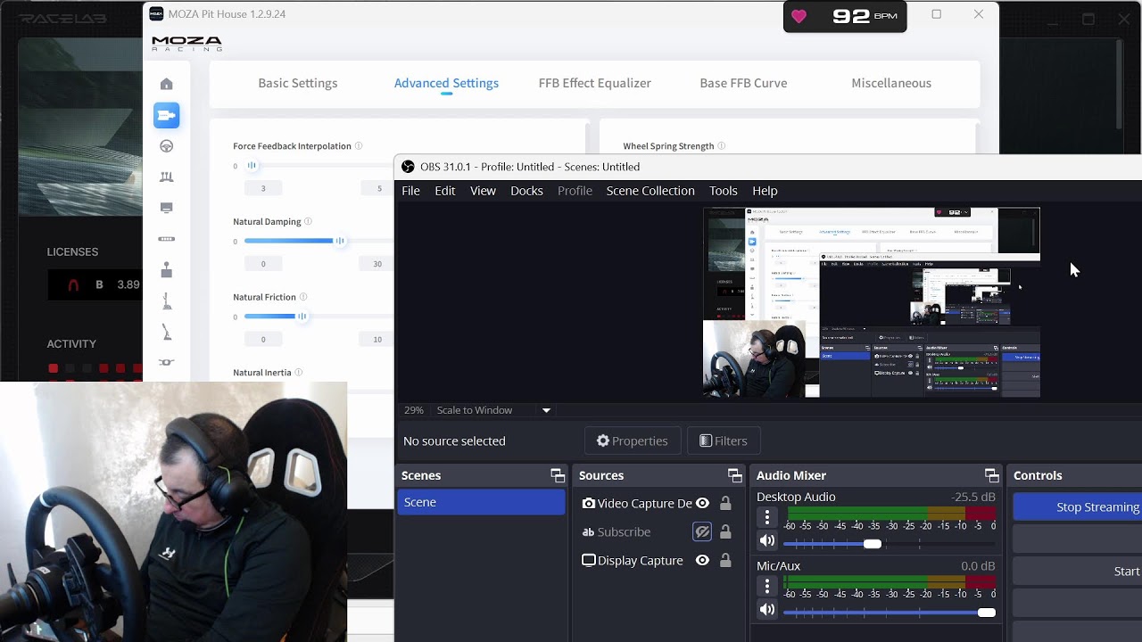
Task: Click the heart rate BPM overlay icon
Action: pyautogui.click(x=799, y=17)
